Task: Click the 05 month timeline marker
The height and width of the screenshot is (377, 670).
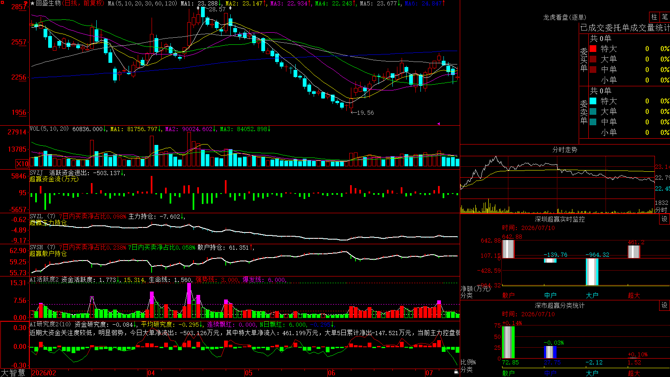Action: pyautogui.click(x=249, y=373)
